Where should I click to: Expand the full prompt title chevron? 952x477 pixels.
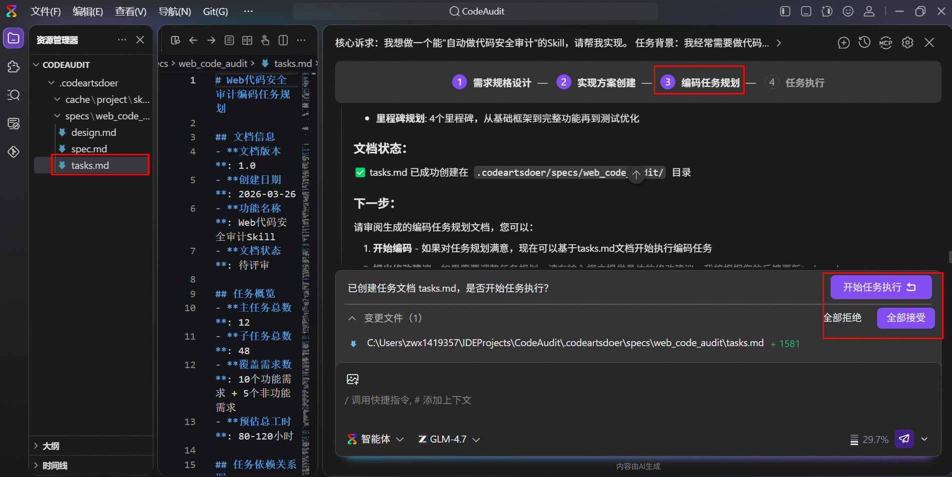pyautogui.click(x=779, y=43)
